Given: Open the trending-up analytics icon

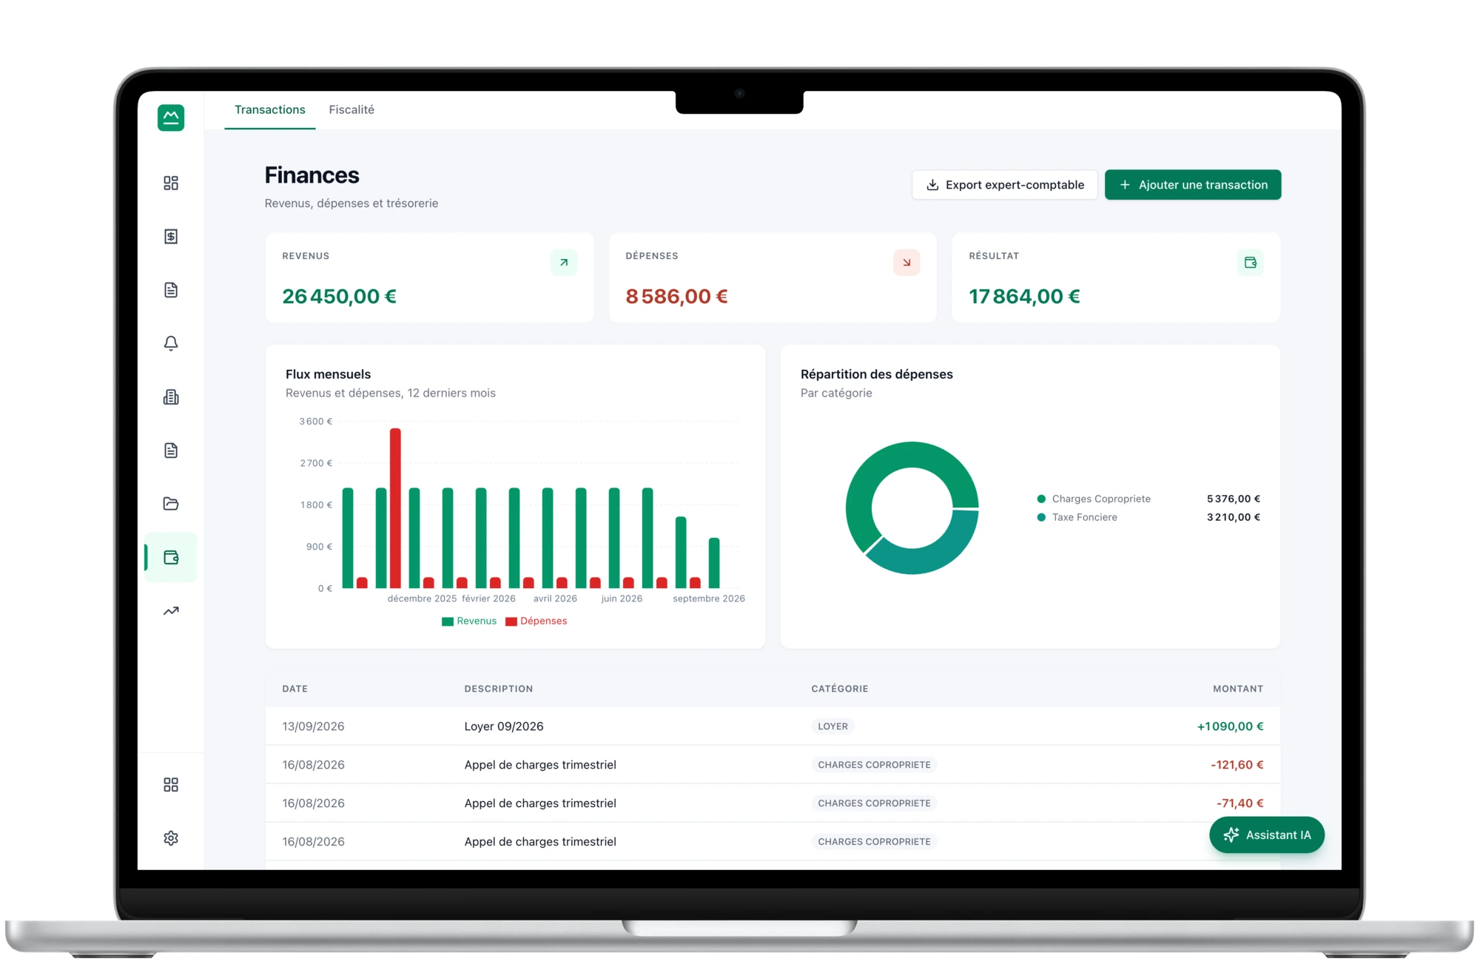Looking at the screenshot, I should [x=171, y=611].
